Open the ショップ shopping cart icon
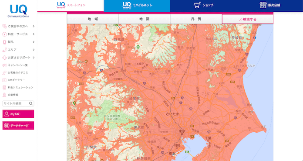Viewport: 303px width, 161px height. coord(197,5)
